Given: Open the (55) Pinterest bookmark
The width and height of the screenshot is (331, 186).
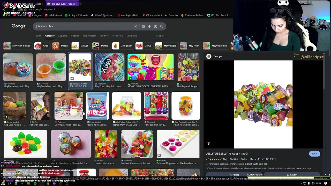Looking at the screenshot, I should point(53,15).
